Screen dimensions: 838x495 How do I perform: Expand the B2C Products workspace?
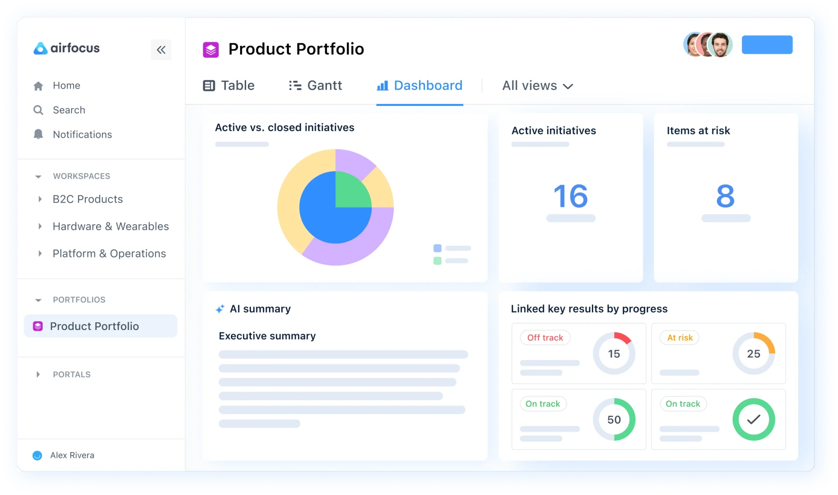40,199
